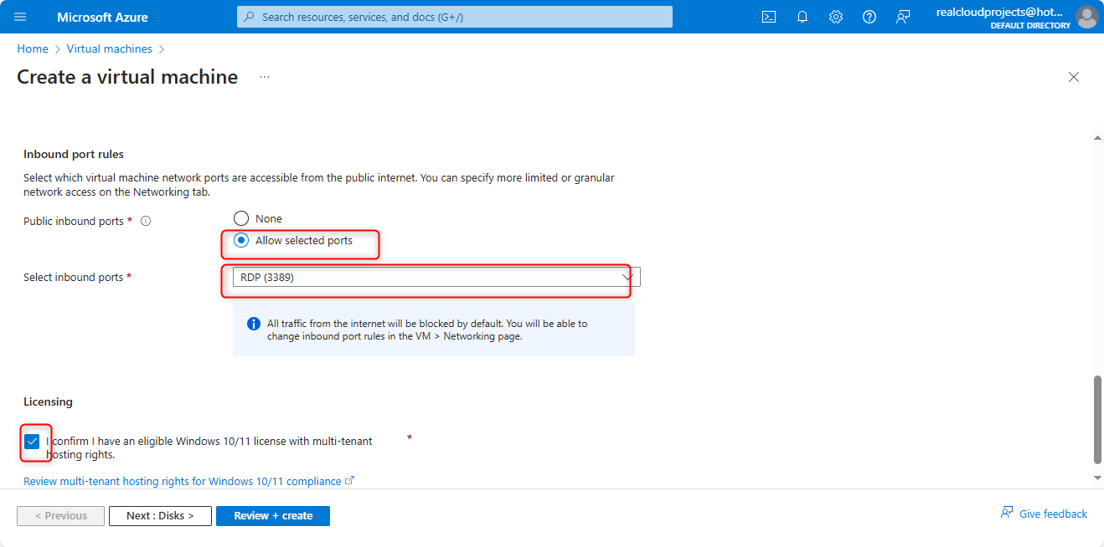This screenshot has width=1104, height=547.
Task: Click the info icon beside Public inbound ports
Action: (146, 222)
